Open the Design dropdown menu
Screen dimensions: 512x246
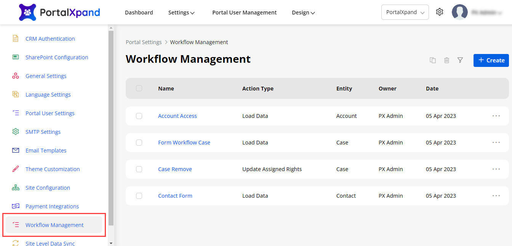coord(303,13)
